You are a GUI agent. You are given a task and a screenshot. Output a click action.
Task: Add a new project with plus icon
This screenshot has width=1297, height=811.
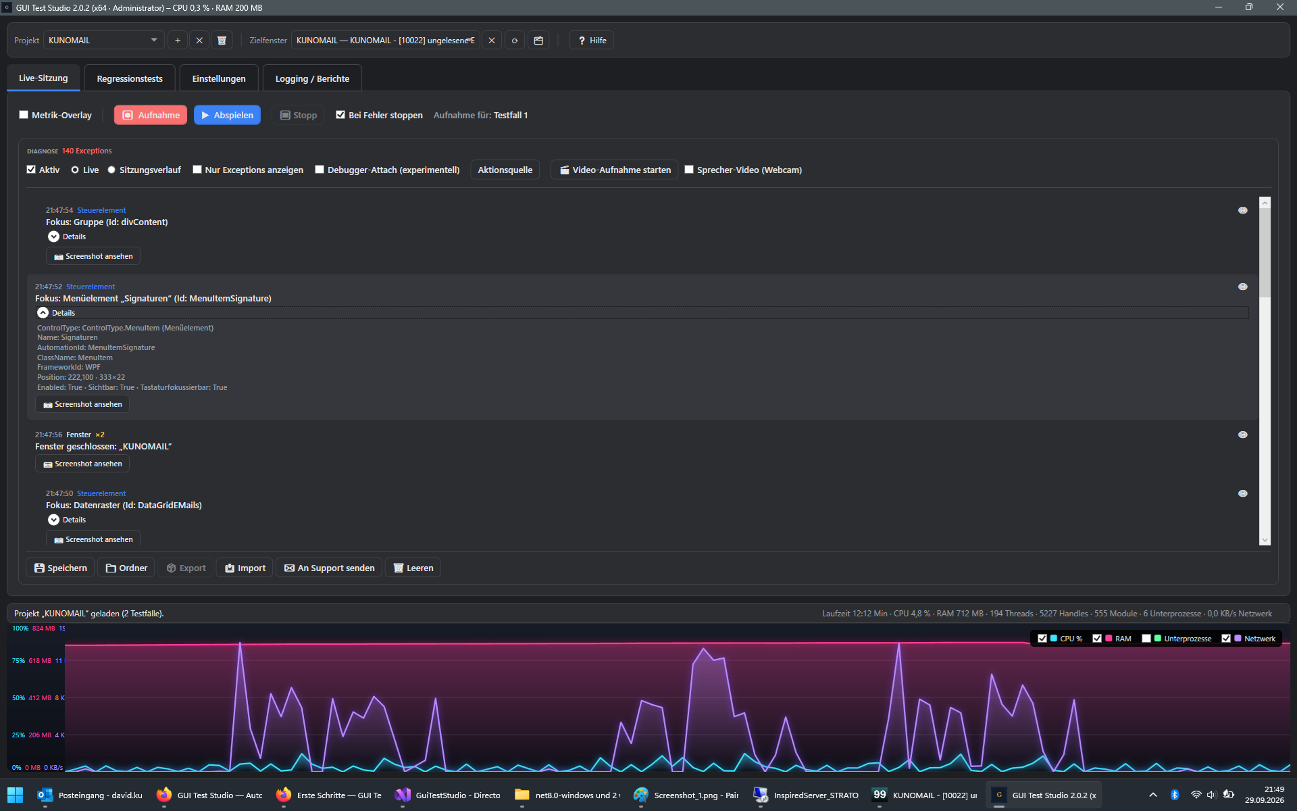(178, 41)
